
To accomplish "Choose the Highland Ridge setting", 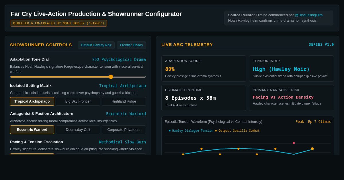I will (124, 101).
